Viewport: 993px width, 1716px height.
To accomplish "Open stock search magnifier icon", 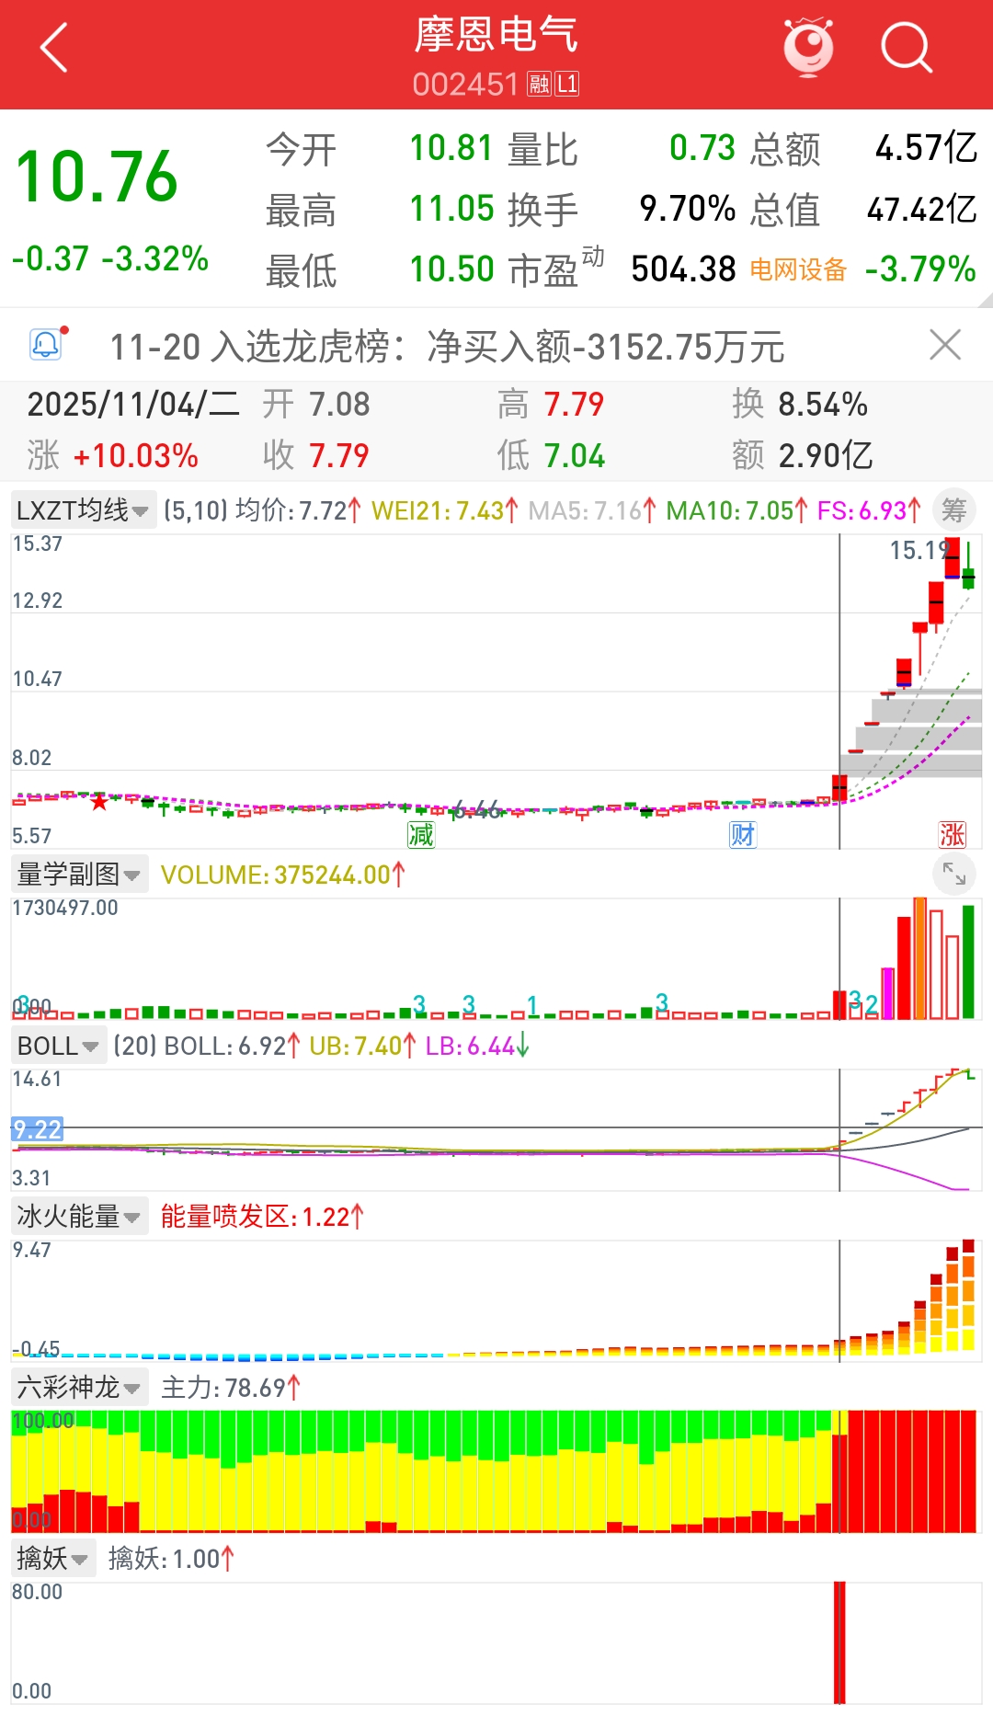I will 907,47.
